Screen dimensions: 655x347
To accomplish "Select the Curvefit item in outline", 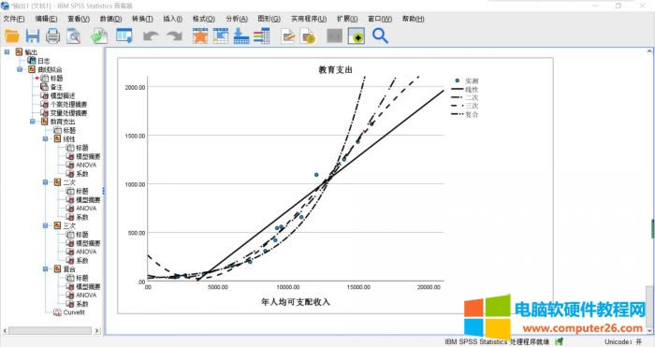I will (x=74, y=312).
